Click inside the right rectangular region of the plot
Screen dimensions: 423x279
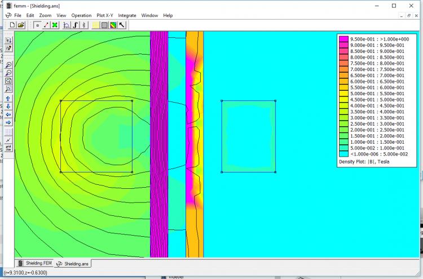click(x=248, y=136)
